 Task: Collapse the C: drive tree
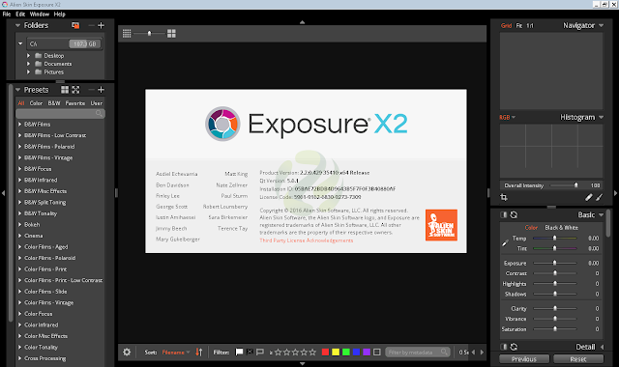pyautogui.click(x=20, y=43)
